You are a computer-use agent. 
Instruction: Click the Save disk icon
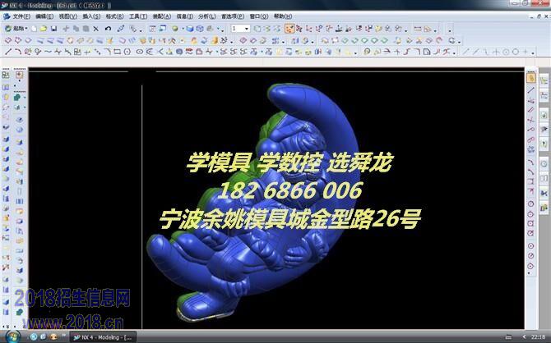54,29
